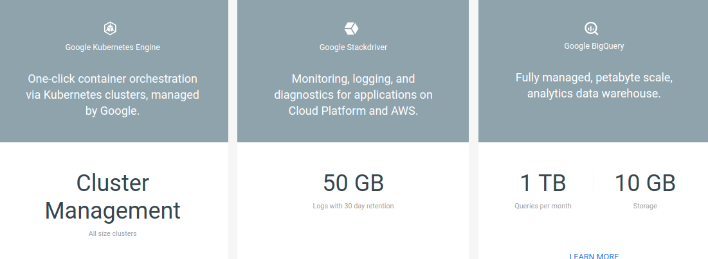Viewport: 708px width, 259px height.
Task: Click the 'Queries per month' label
Action: pos(542,206)
